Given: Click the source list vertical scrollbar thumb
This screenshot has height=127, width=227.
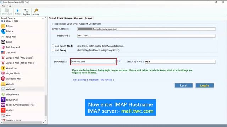Looking at the screenshot, I should tap(46, 105).
